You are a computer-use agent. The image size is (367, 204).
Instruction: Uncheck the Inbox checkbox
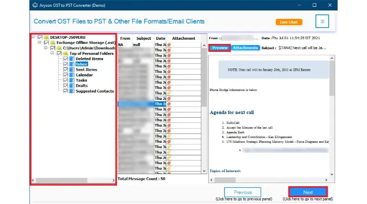(x=66, y=64)
